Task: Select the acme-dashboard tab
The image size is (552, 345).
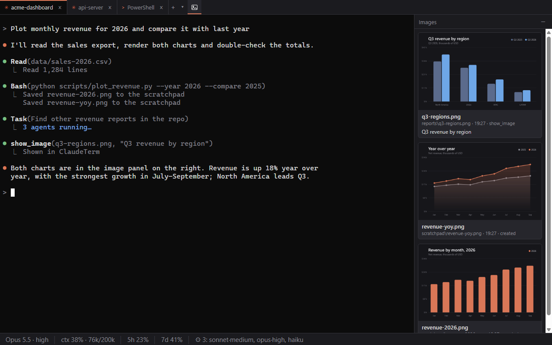Action: click(x=33, y=7)
